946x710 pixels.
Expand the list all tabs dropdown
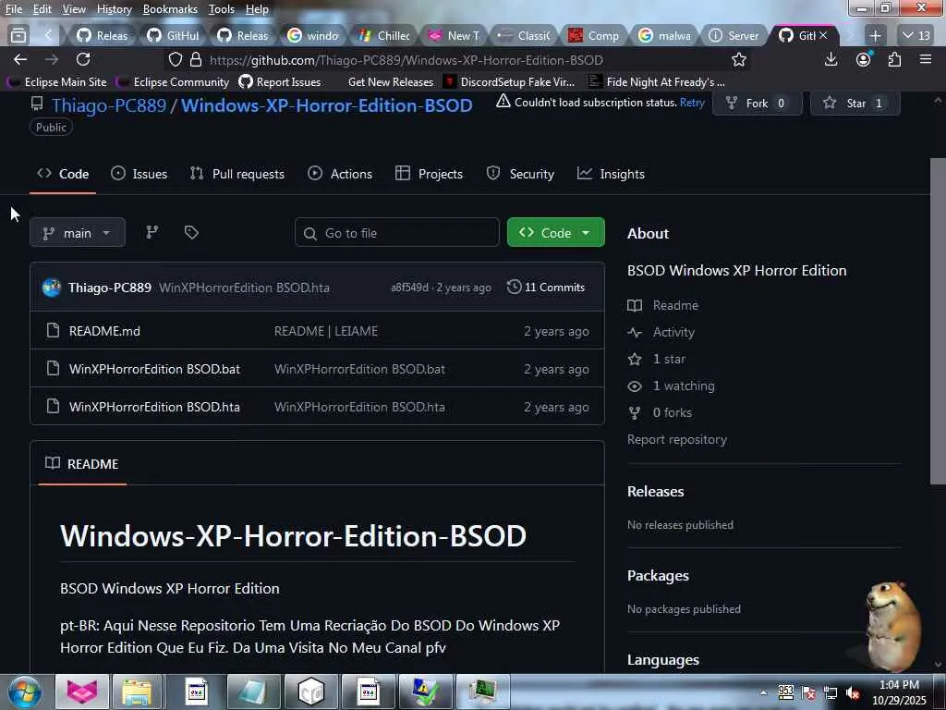click(x=916, y=36)
